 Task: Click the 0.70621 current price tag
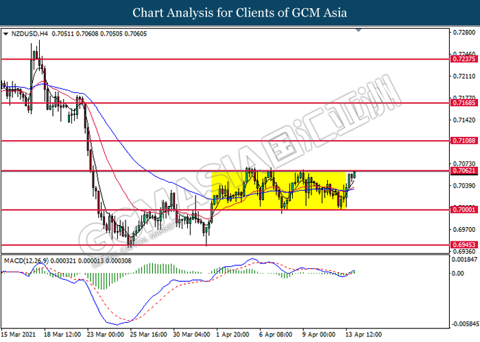(x=463, y=171)
